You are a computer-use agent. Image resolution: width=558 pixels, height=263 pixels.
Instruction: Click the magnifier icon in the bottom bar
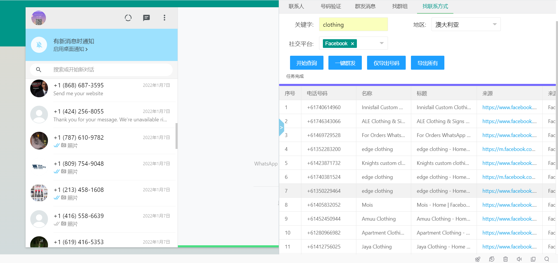click(x=547, y=259)
